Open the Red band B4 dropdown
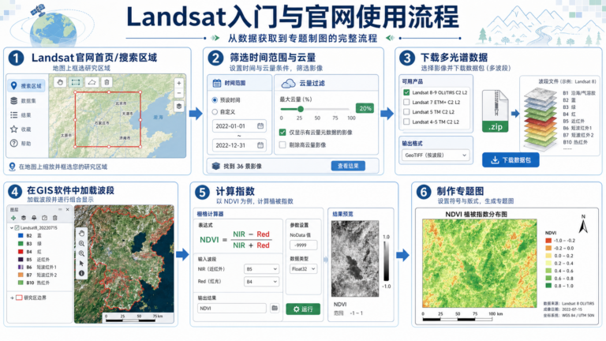The width and height of the screenshot is (606, 341). pyautogui.click(x=261, y=282)
